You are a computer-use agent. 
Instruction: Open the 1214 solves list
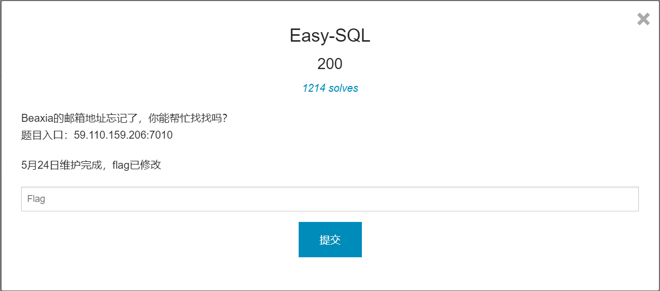coord(330,88)
